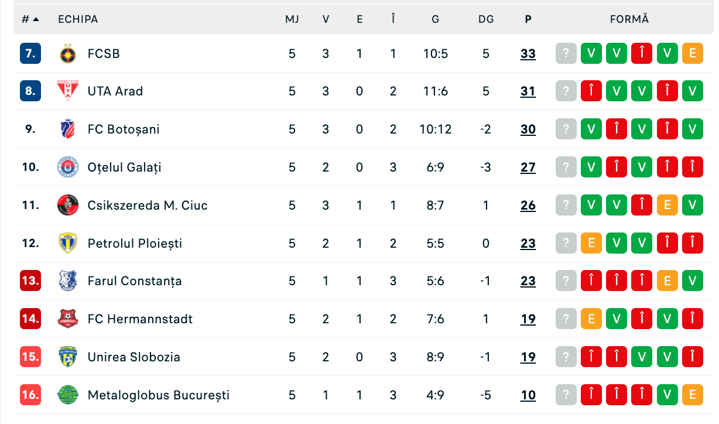
Task: Click FCSB's orange E draw form badge
Action: coord(692,54)
